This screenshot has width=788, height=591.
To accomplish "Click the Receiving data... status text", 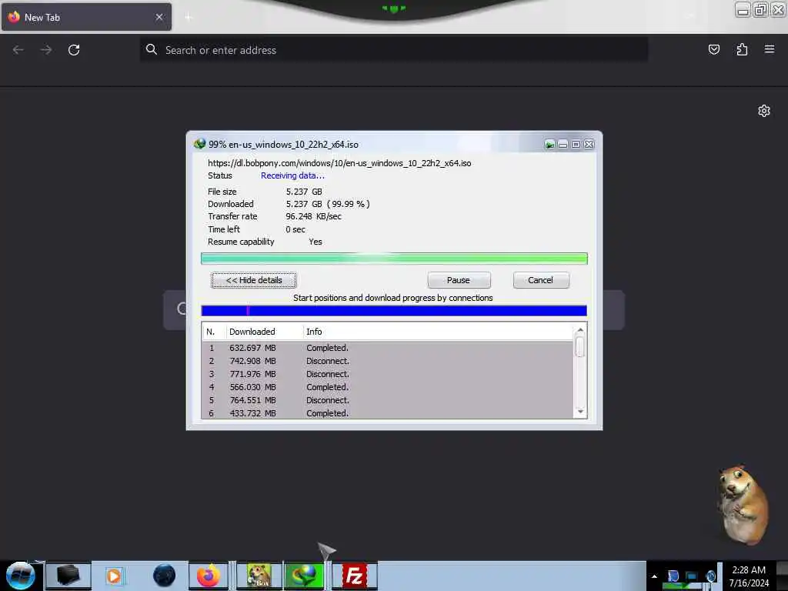I will [x=292, y=175].
